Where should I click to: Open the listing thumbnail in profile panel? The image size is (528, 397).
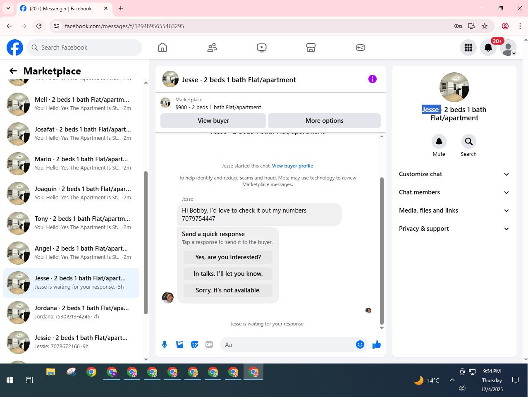pyautogui.click(x=454, y=87)
